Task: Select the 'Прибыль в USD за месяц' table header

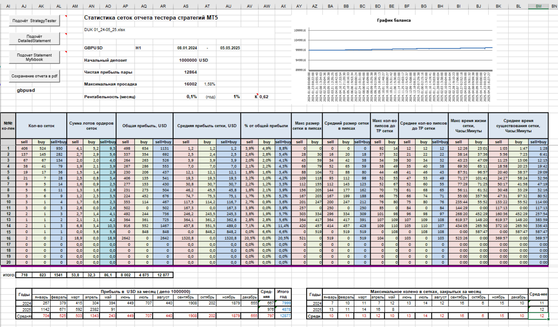Action: click(145, 292)
